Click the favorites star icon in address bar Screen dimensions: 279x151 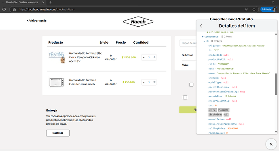(x=254, y=9)
